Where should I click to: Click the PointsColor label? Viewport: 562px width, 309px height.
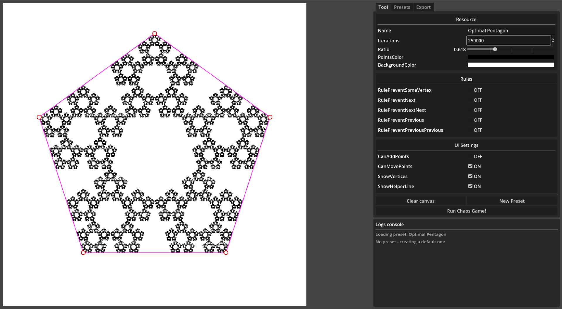click(390, 57)
